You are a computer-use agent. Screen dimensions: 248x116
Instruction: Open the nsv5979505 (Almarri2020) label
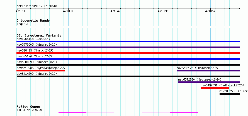(x=37, y=45)
